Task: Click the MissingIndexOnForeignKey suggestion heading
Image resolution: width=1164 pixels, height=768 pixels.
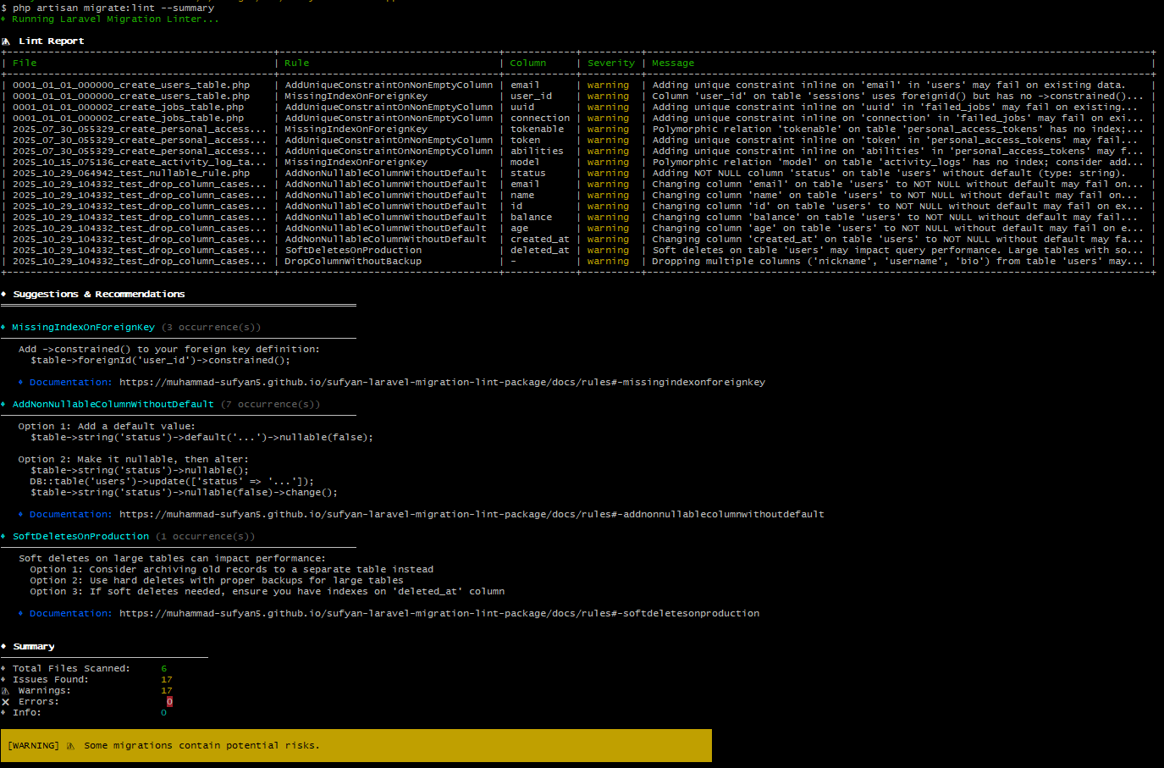Action: (83, 328)
